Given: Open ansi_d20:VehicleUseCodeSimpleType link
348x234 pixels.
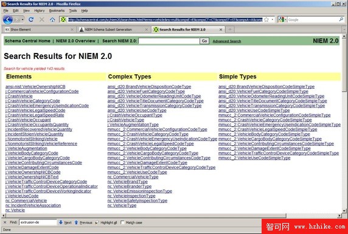Looking at the screenshot, I should (x=254, y=111).
